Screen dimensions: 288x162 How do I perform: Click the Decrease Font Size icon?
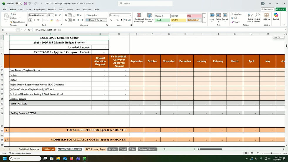pos(60,15)
